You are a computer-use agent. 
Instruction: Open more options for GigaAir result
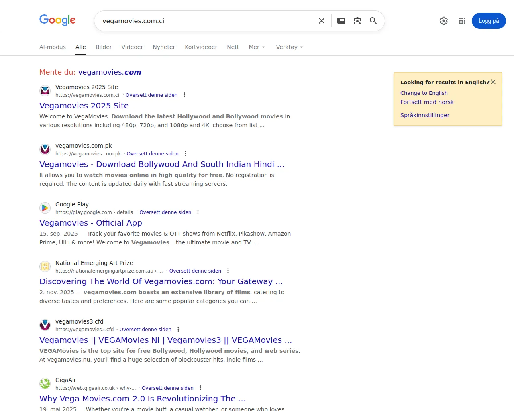coord(200,388)
